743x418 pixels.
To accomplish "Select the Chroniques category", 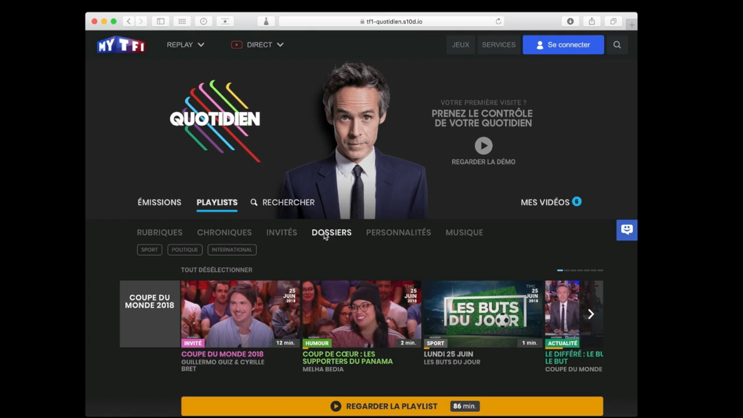I will point(224,232).
